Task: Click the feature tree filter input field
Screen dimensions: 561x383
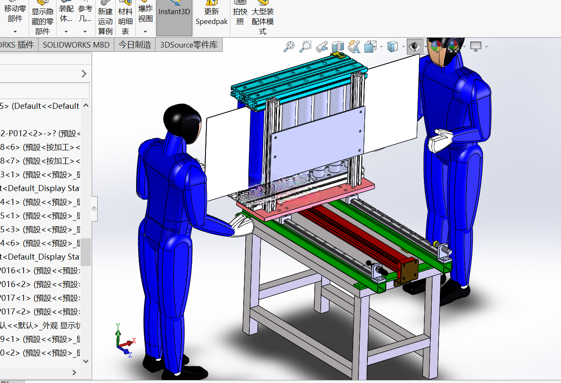Action: [x=45, y=90]
